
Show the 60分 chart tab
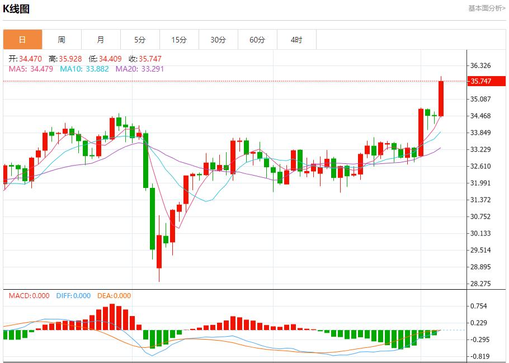point(257,40)
